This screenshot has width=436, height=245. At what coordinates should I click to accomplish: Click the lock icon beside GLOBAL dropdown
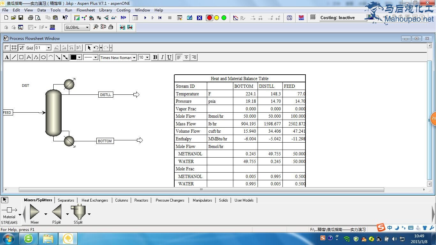click(111, 27)
